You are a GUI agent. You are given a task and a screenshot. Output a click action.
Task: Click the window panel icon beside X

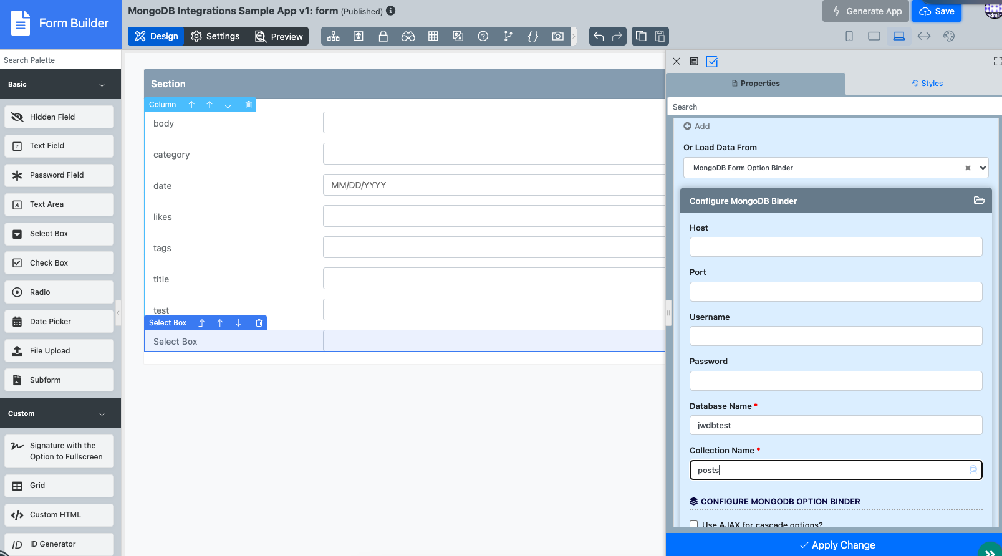coord(694,61)
